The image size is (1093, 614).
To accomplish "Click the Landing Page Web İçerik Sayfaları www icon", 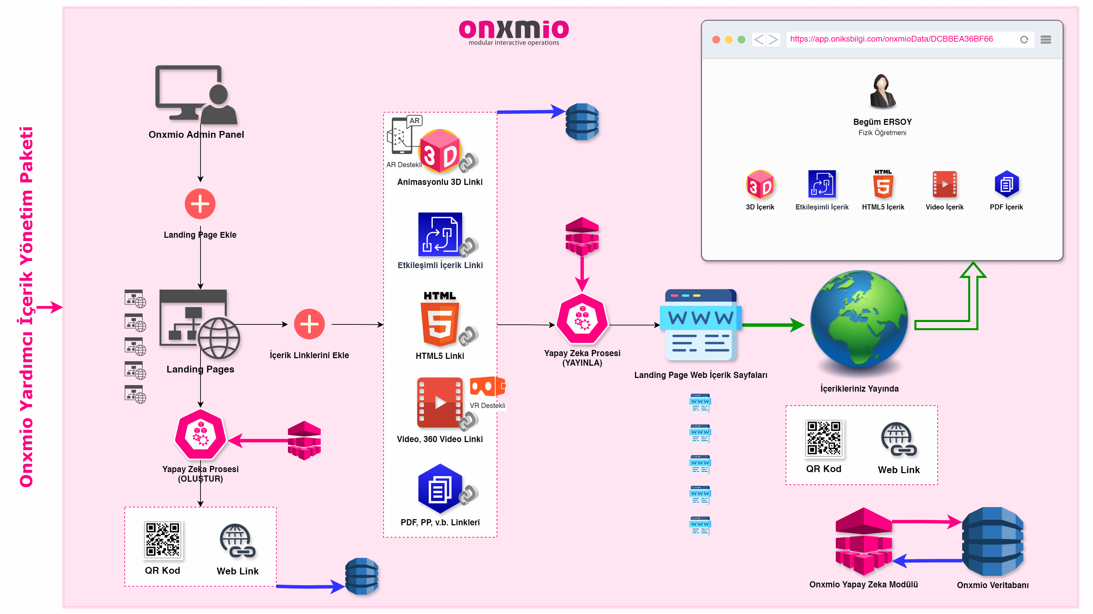I will click(x=701, y=325).
